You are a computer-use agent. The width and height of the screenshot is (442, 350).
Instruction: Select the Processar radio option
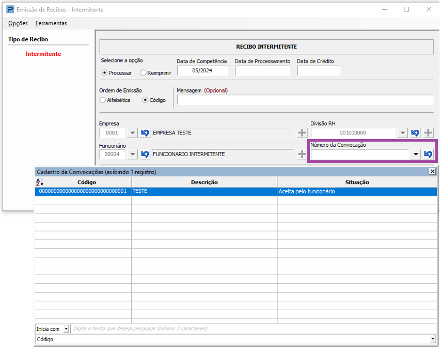(x=116, y=73)
